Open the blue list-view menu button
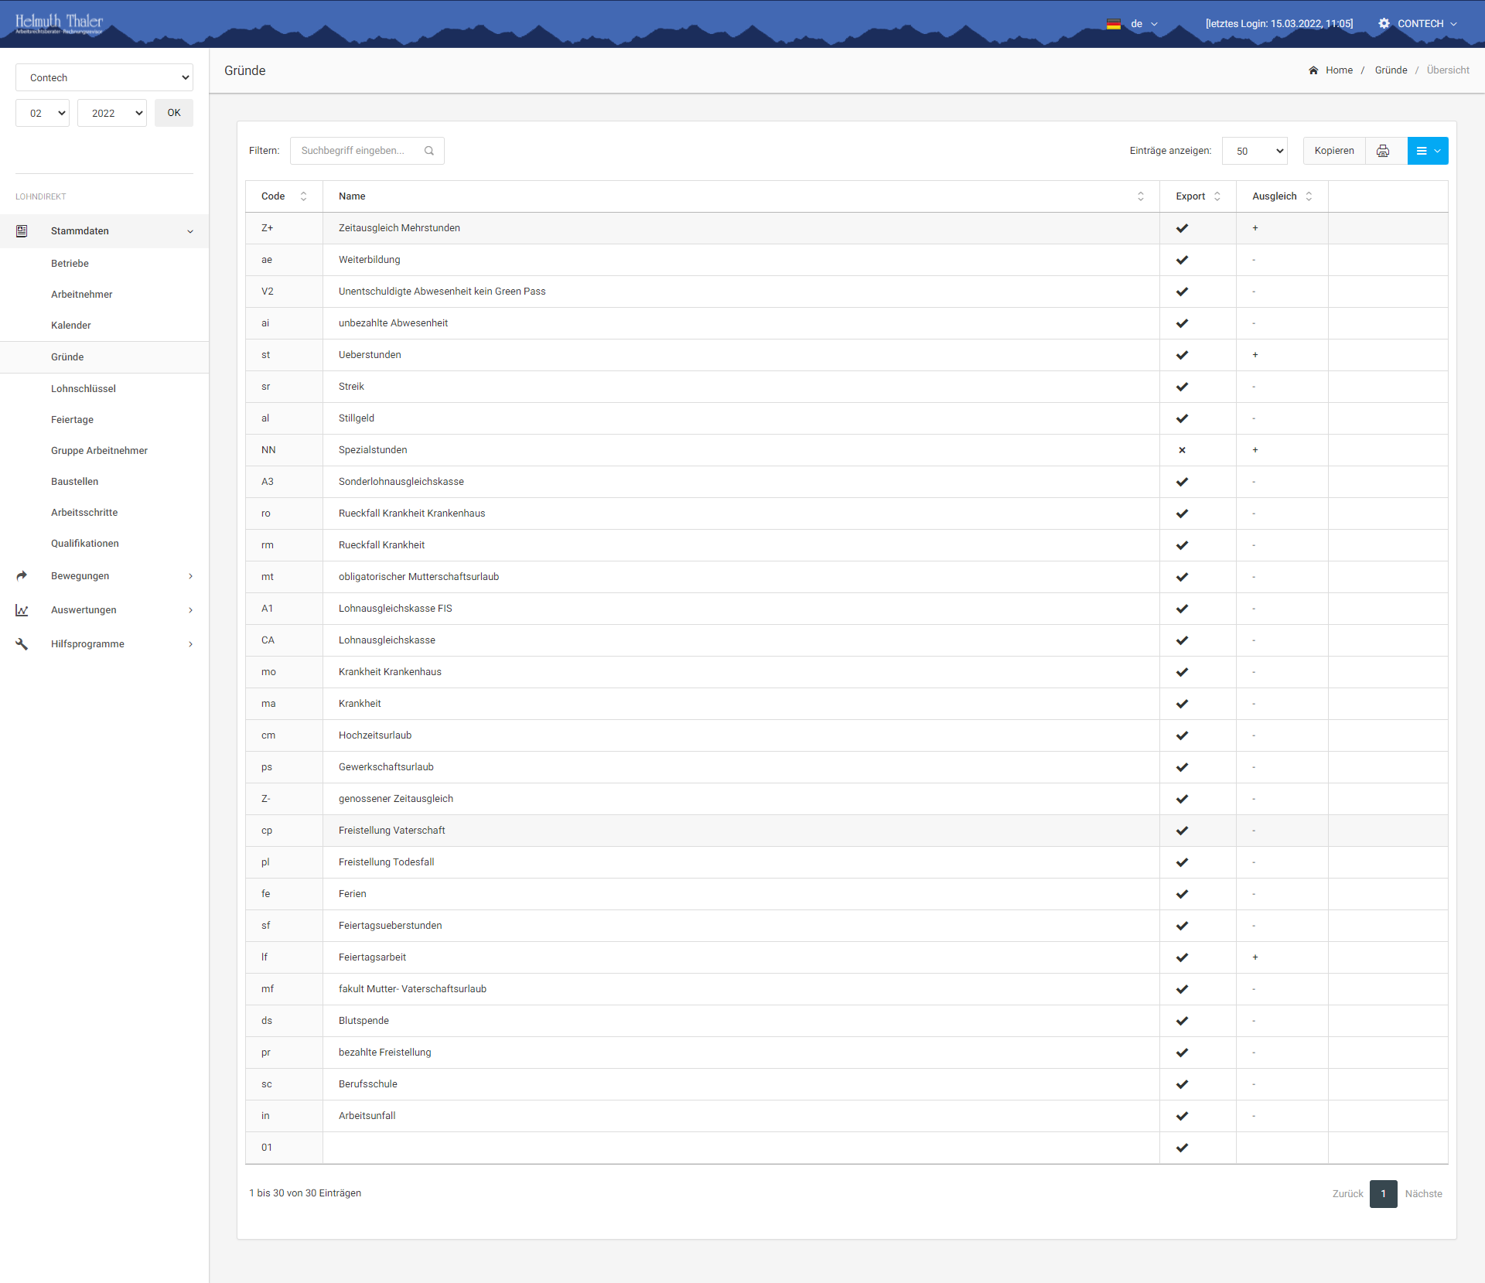 pyautogui.click(x=1427, y=151)
